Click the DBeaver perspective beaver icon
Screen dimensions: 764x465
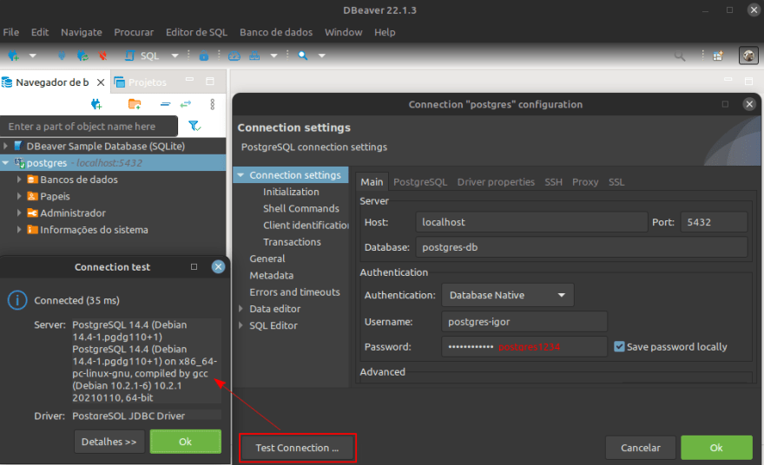(748, 56)
